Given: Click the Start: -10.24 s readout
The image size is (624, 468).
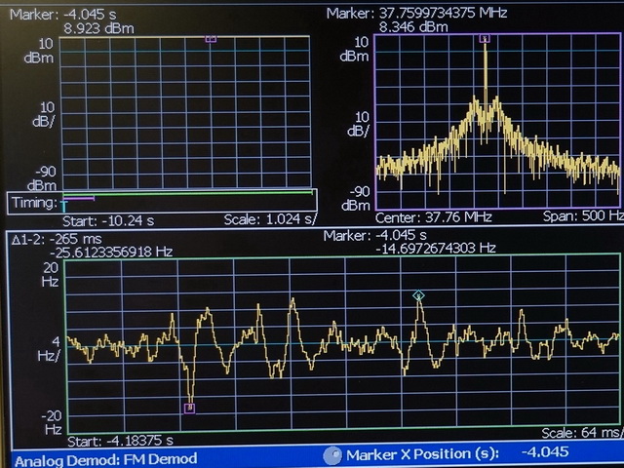Looking at the screenshot, I should [x=108, y=221].
